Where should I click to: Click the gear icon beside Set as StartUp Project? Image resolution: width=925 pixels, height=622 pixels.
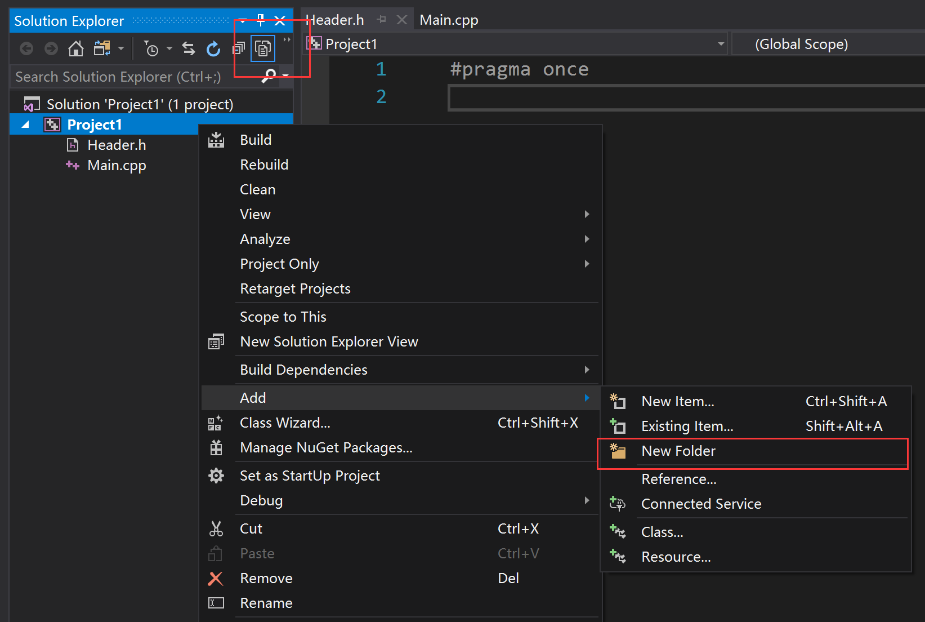[x=216, y=476]
